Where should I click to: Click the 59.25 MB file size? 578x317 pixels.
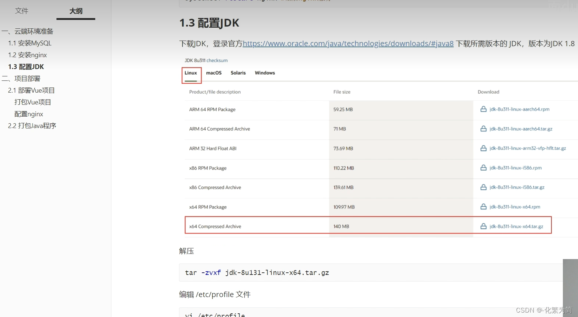[x=343, y=110]
